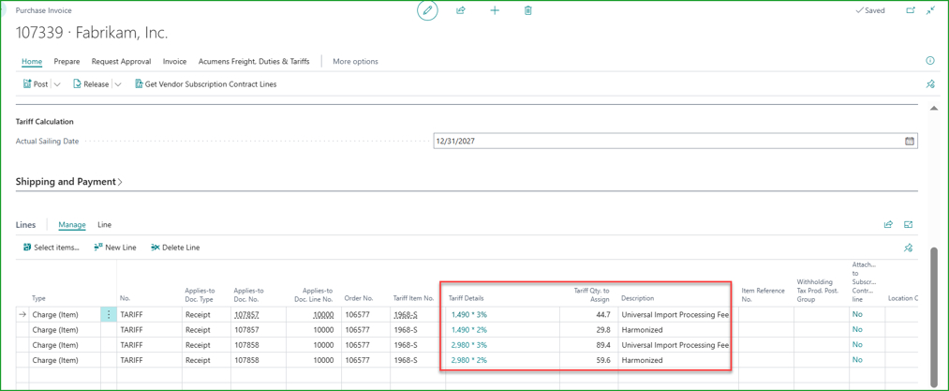Click the Release action

(91, 84)
